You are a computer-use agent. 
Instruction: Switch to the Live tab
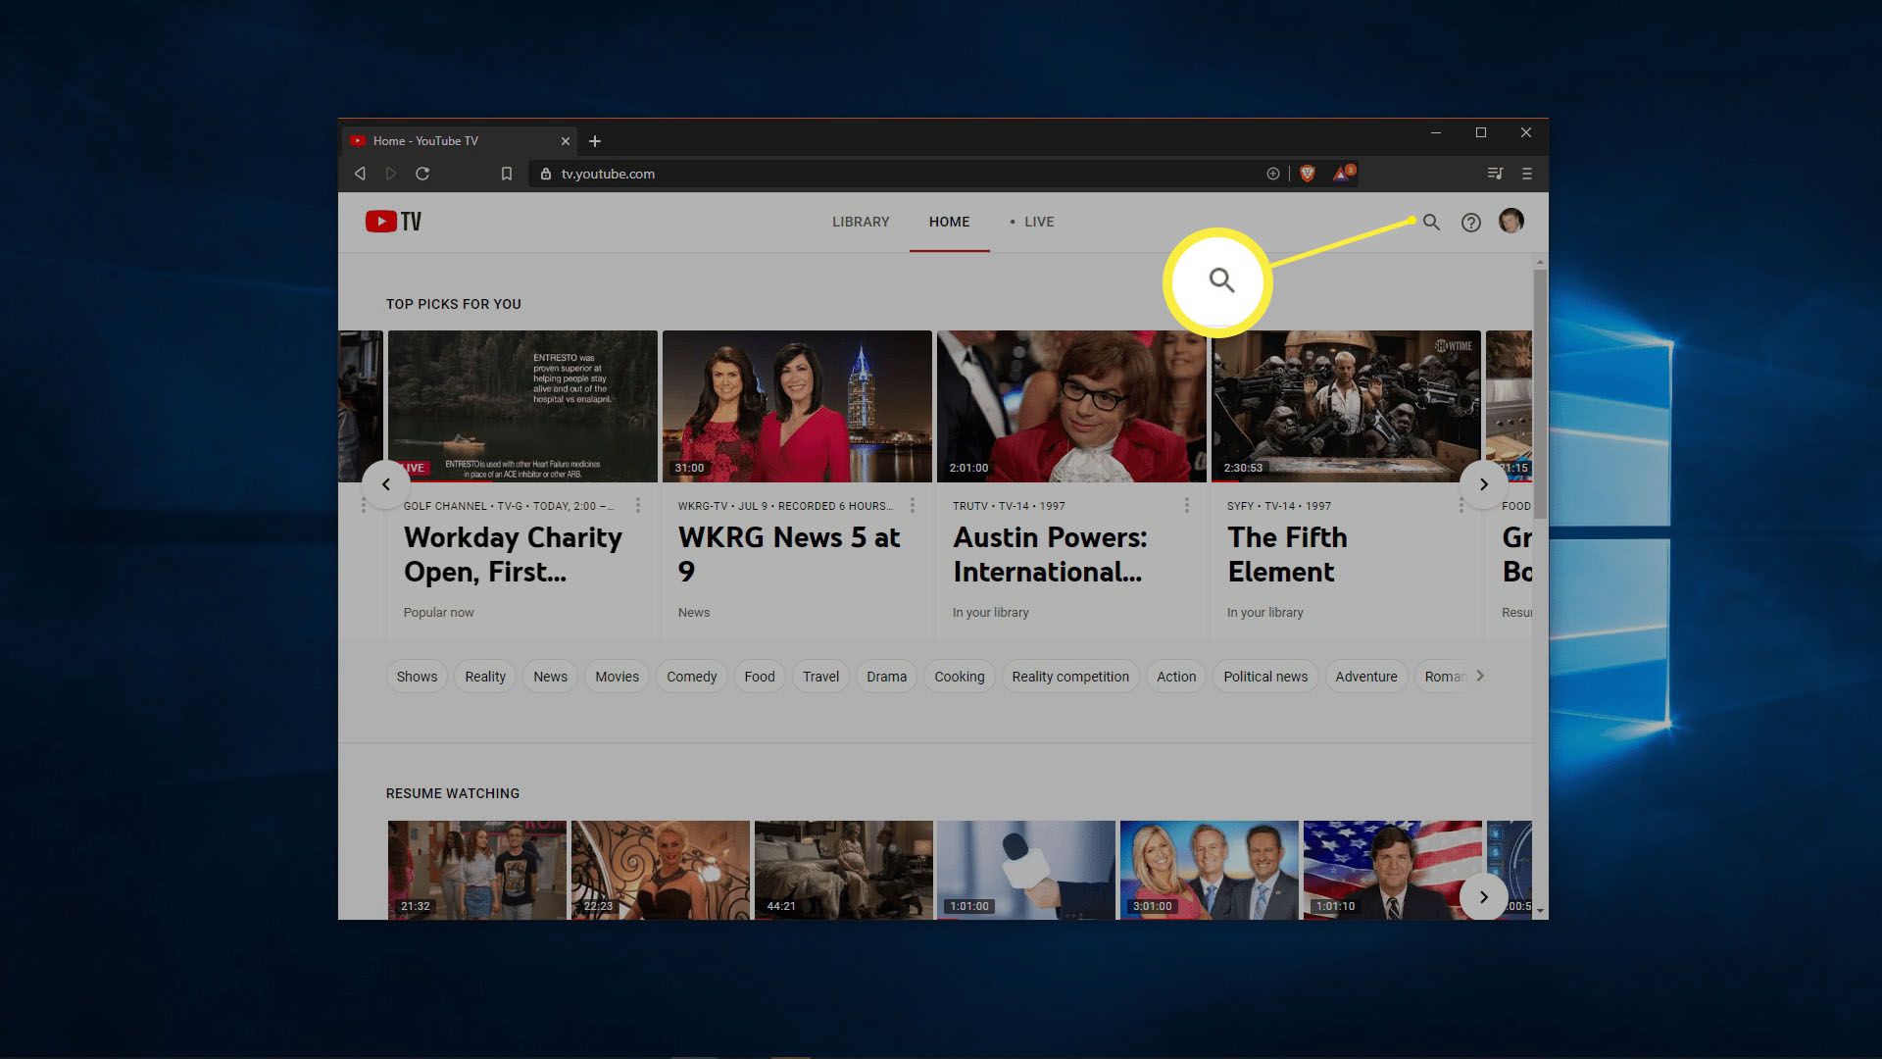pyautogui.click(x=1032, y=222)
